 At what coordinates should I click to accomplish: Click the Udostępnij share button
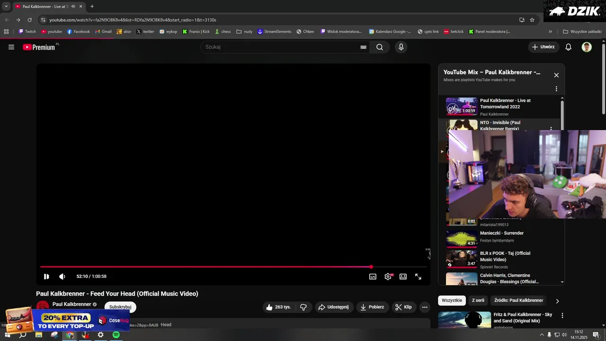(x=334, y=307)
